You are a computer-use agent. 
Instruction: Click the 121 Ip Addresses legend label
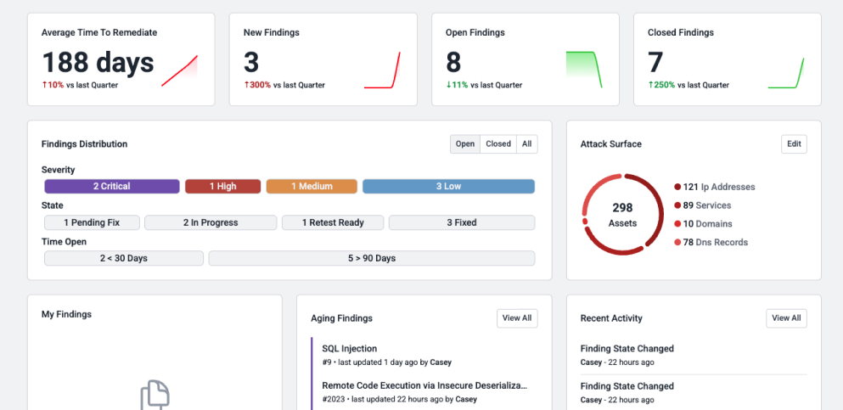[719, 187]
